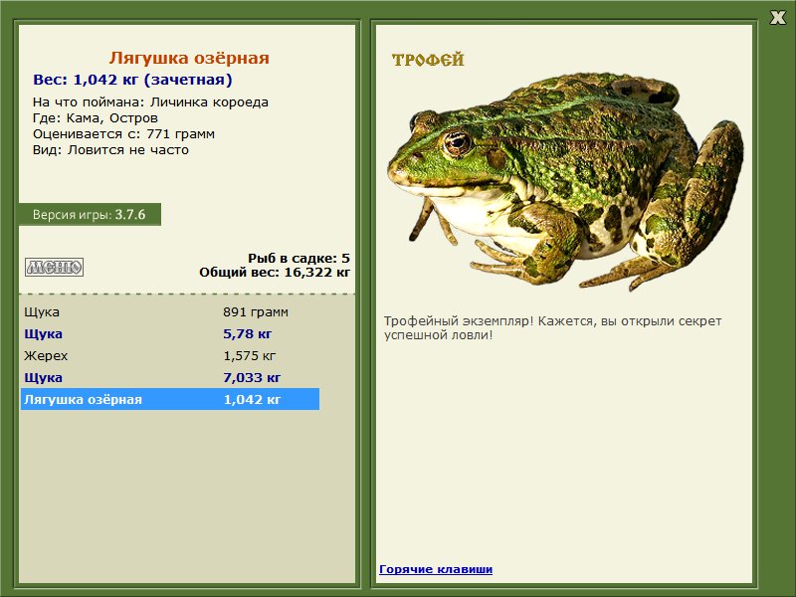Open the Горячие клавиши link
This screenshot has width=796, height=597.
pyautogui.click(x=436, y=569)
